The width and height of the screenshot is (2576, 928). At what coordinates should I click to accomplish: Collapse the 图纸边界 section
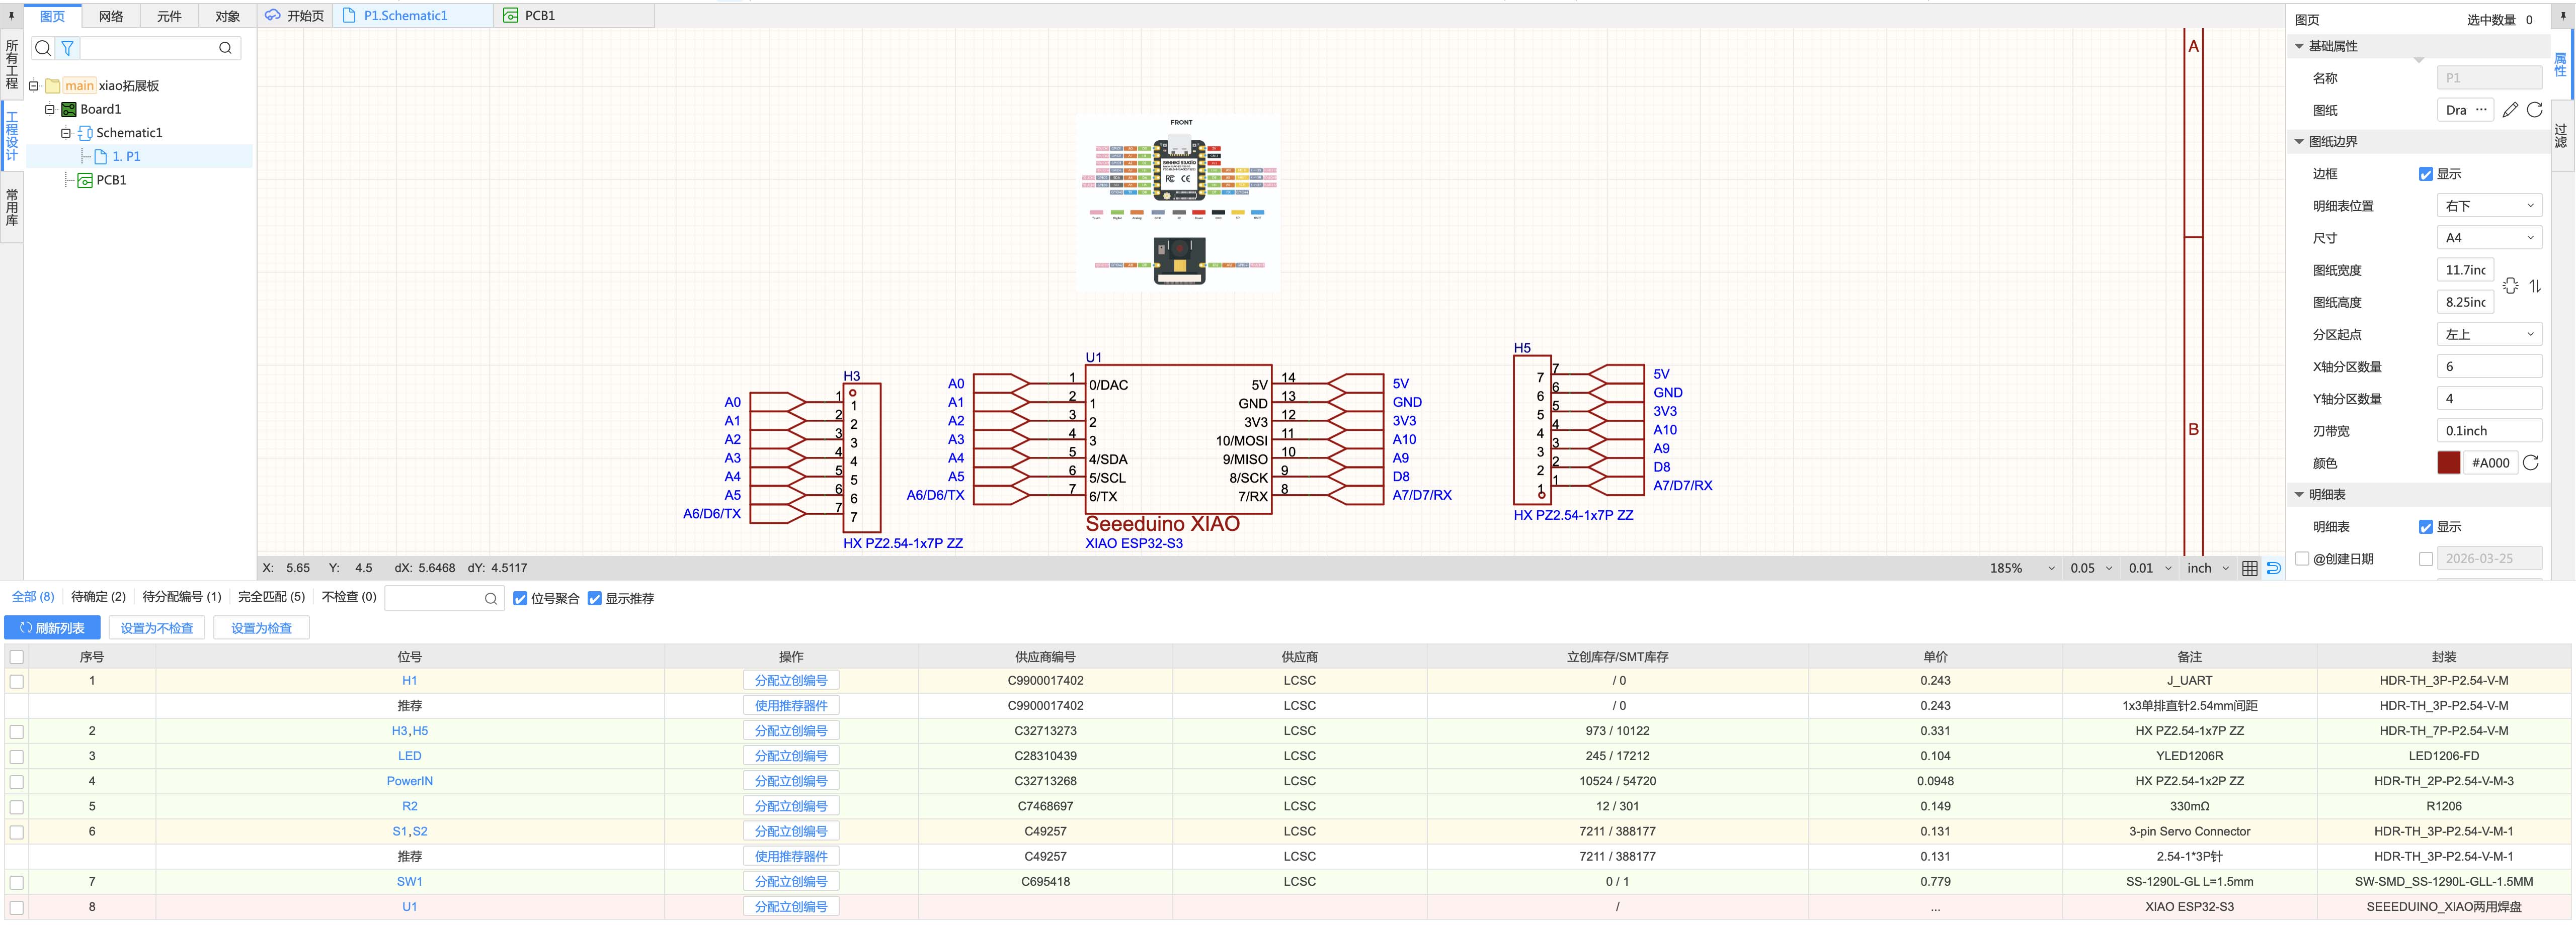[2299, 142]
